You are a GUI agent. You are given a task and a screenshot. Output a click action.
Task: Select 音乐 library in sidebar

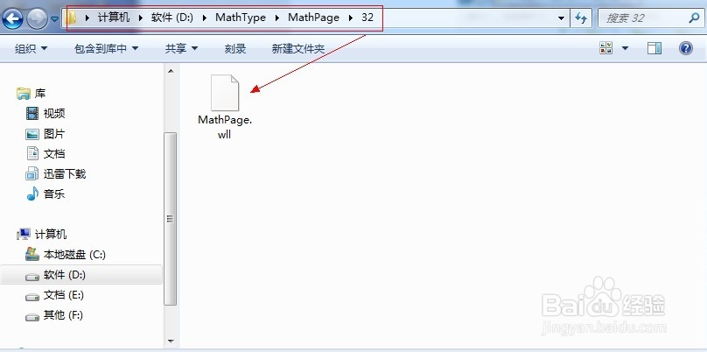pyautogui.click(x=54, y=194)
